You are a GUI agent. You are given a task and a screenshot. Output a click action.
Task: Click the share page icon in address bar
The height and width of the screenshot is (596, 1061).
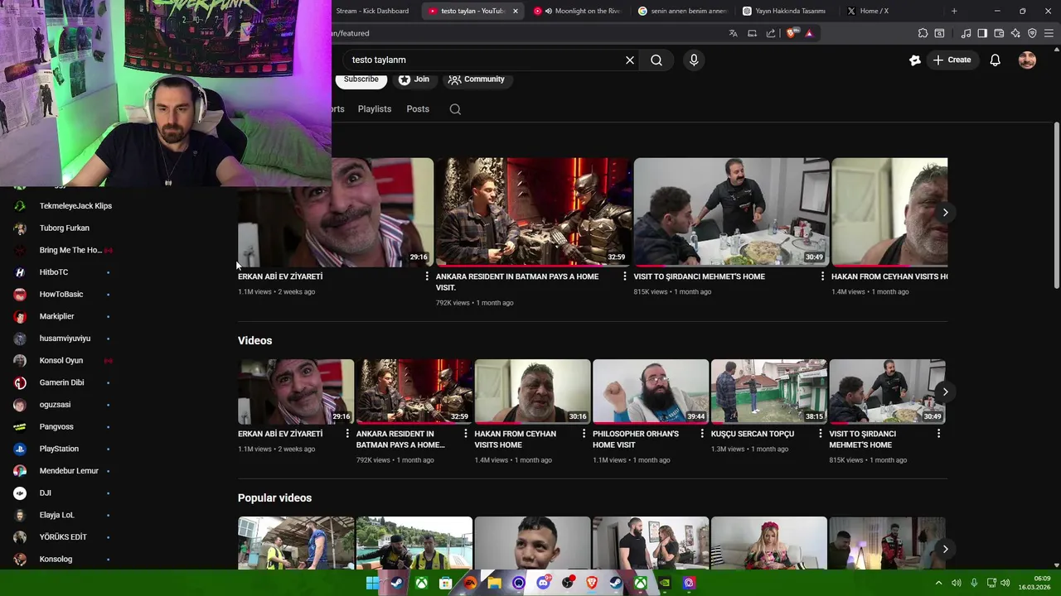(x=771, y=33)
